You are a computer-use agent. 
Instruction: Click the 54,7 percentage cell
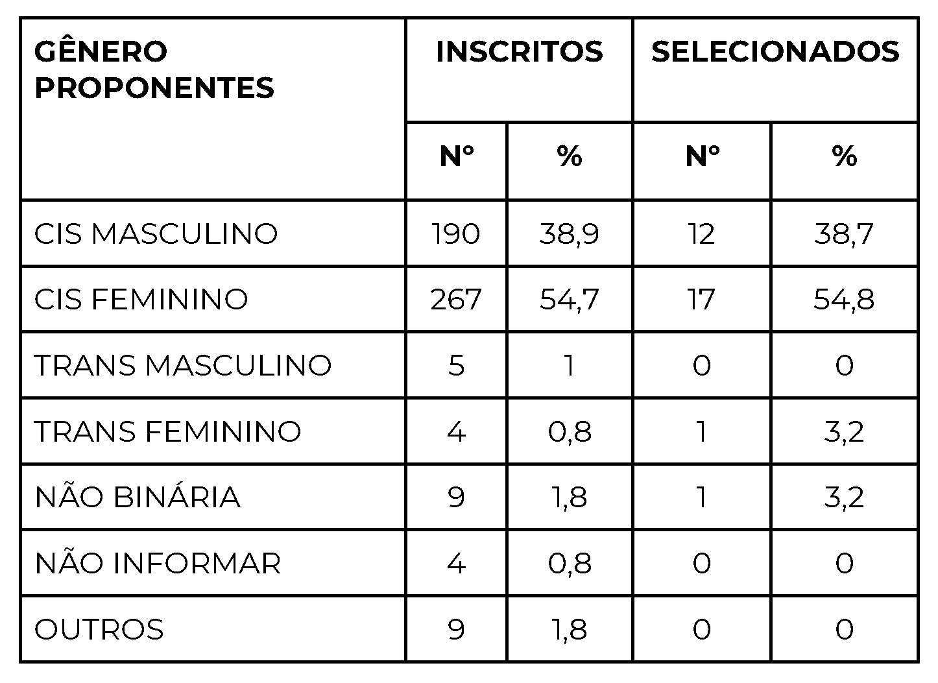(x=569, y=300)
